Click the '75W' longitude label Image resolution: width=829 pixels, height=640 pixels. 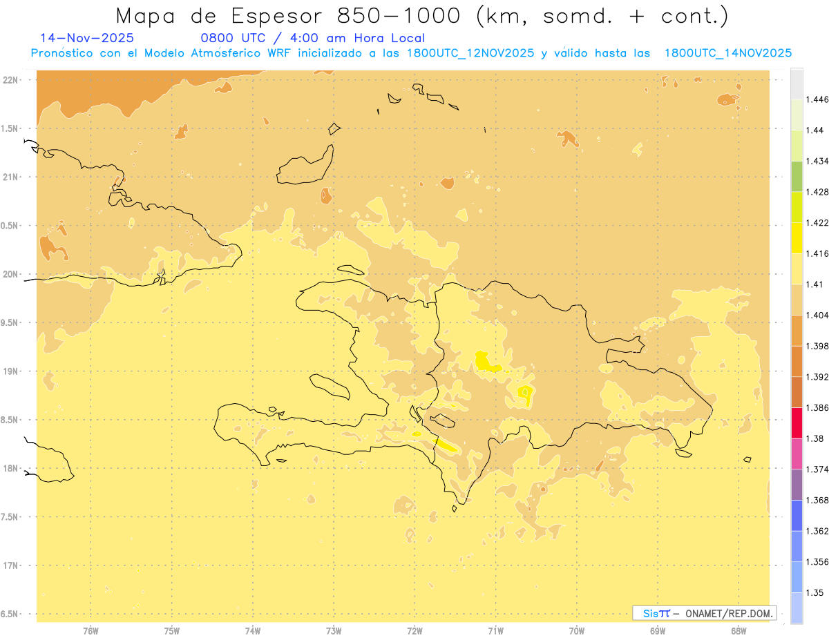(172, 631)
